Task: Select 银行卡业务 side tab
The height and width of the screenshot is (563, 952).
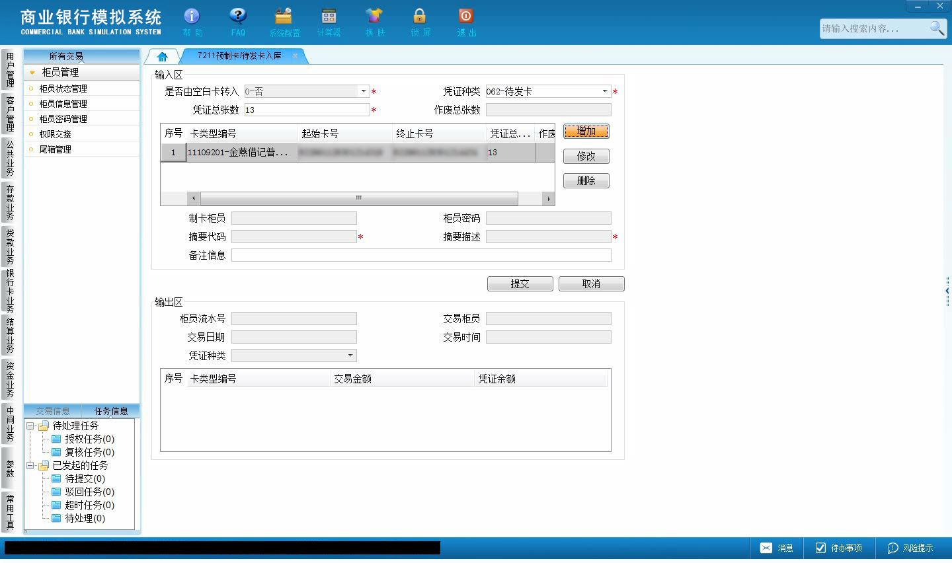Action: click(10, 291)
